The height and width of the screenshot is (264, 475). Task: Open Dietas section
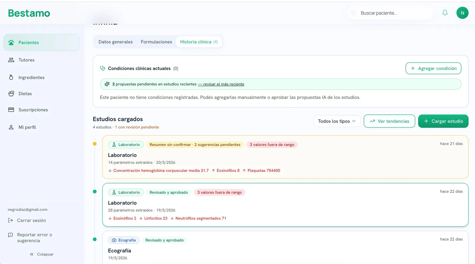coord(41,93)
